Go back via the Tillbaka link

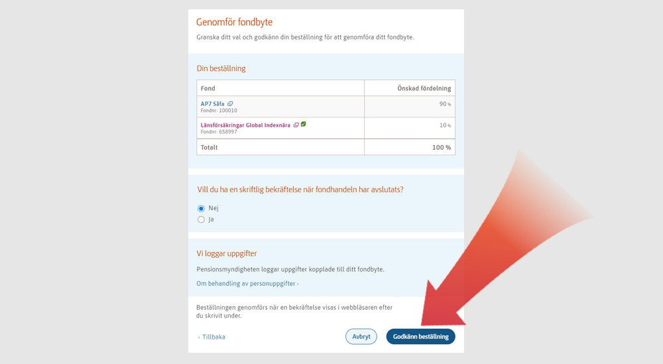213,337
